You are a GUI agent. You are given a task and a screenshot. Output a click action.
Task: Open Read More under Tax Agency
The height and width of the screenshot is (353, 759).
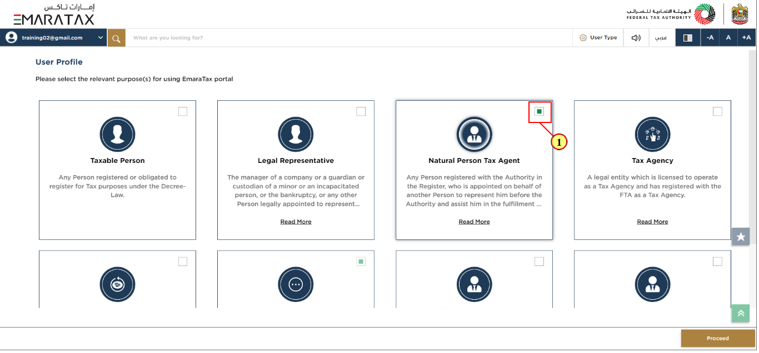[x=652, y=222]
